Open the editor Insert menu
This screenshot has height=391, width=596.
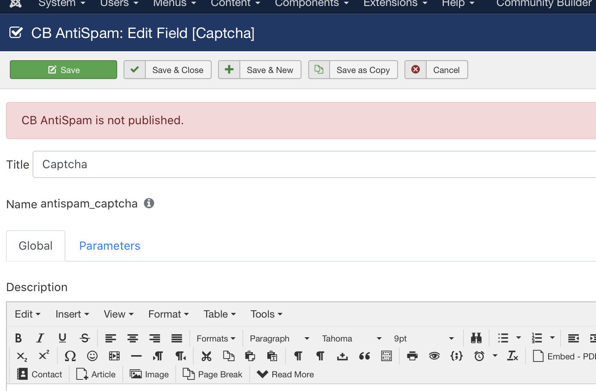(72, 314)
